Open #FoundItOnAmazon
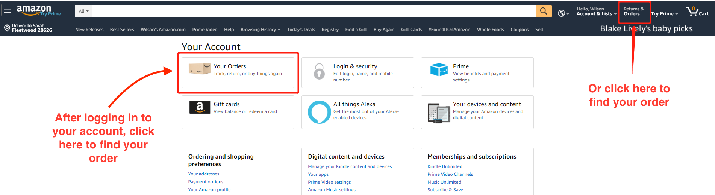The image size is (715, 195). 449,30
